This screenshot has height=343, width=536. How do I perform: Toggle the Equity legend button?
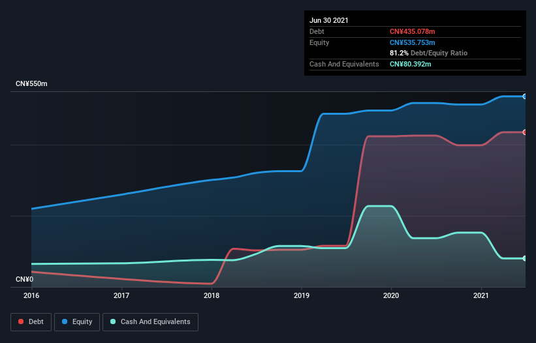pyautogui.click(x=77, y=322)
